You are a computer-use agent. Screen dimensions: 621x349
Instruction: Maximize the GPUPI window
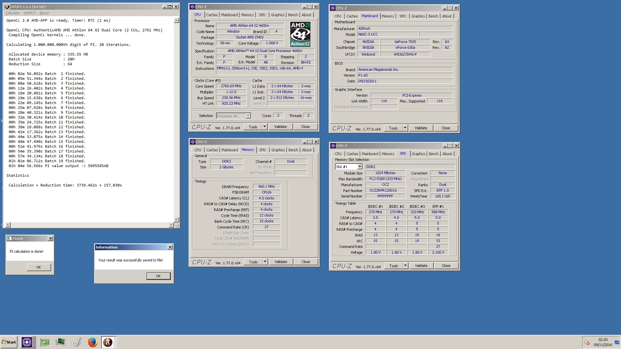coord(170,7)
